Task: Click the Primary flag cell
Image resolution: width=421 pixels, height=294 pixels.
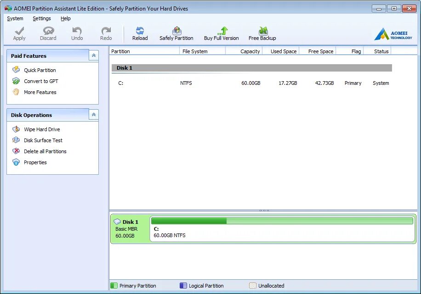Action: click(353, 83)
